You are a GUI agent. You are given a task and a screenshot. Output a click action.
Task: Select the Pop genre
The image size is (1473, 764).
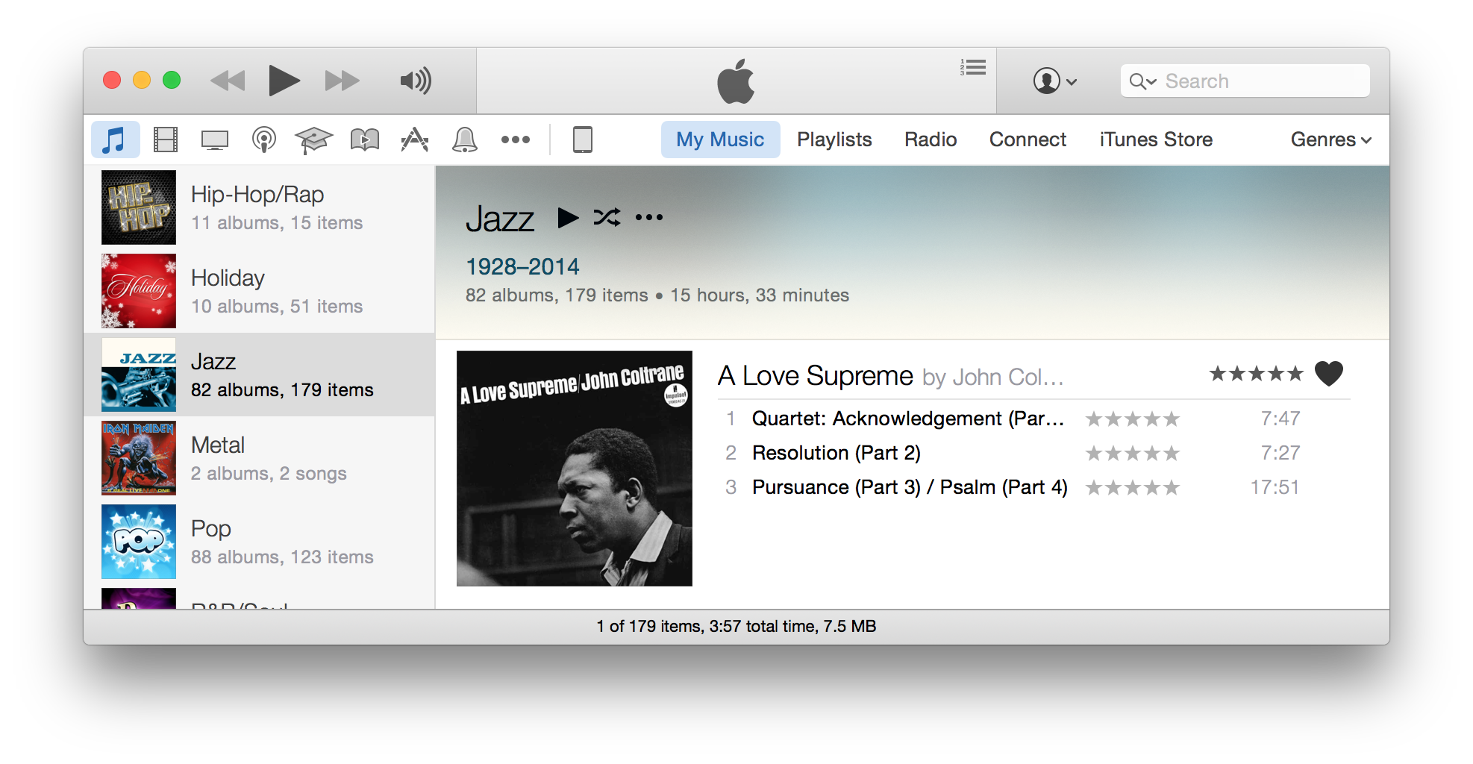pyautogui.click(x=260, y=542)
